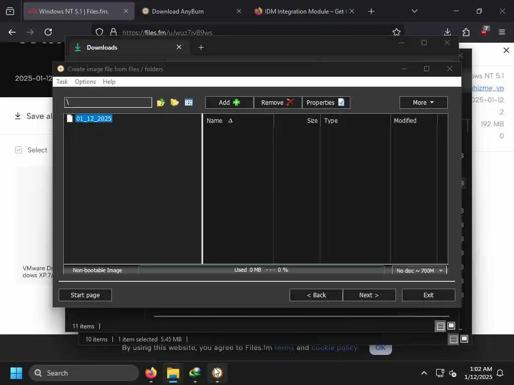
Task: Open the Help menu
Action: click(109, 82)
